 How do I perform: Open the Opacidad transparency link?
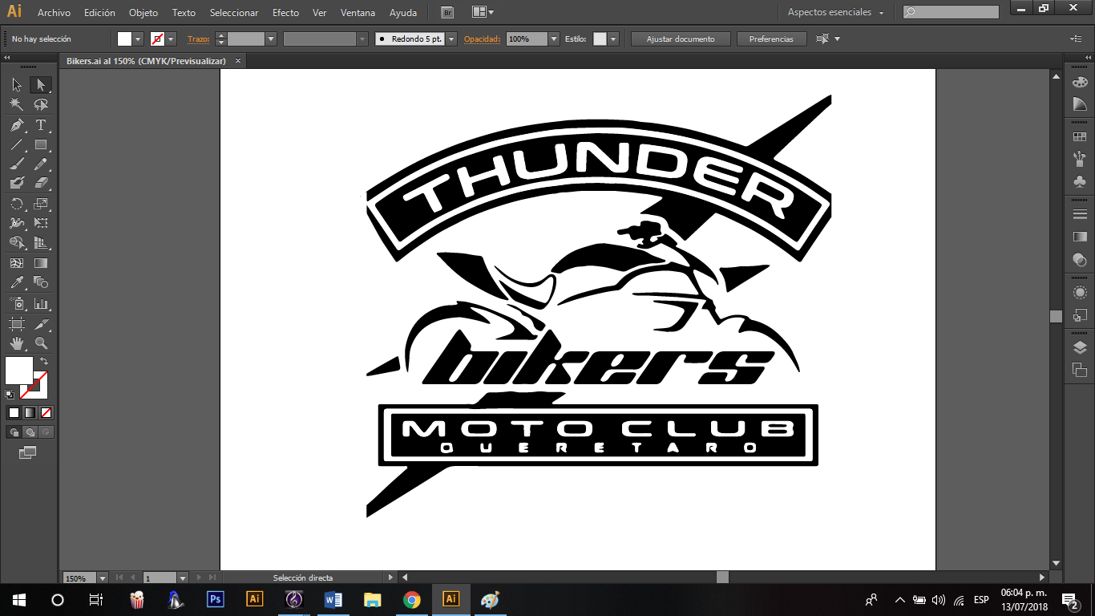[x=483, y=38]
